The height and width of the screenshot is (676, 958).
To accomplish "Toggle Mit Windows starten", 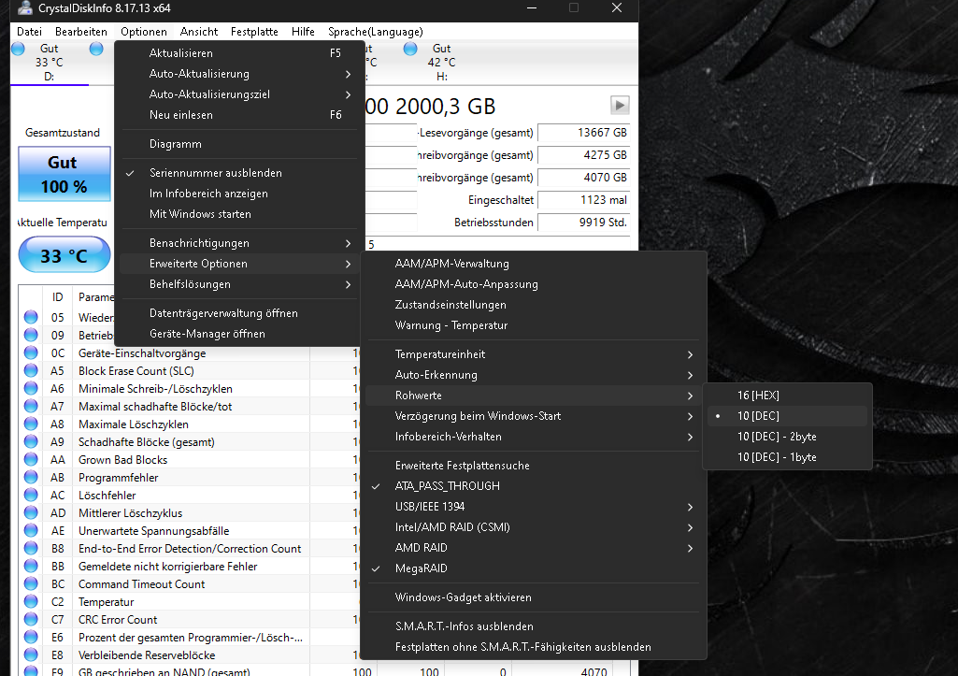I will [239, 214].
